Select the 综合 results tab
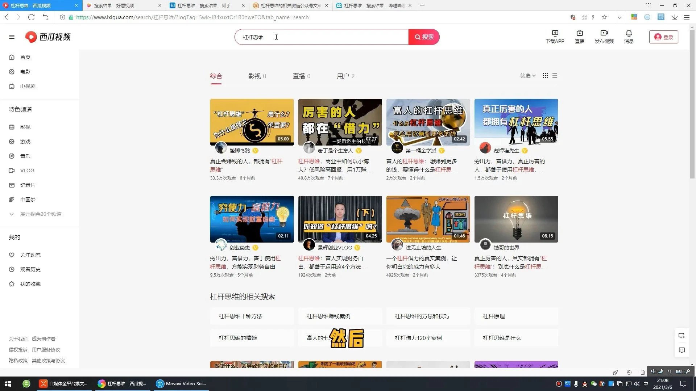Screen dimensions: 696x391 [x=216, y=76]
